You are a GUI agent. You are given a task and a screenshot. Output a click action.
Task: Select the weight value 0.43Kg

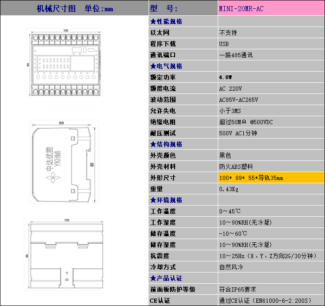tap(228, 189)
